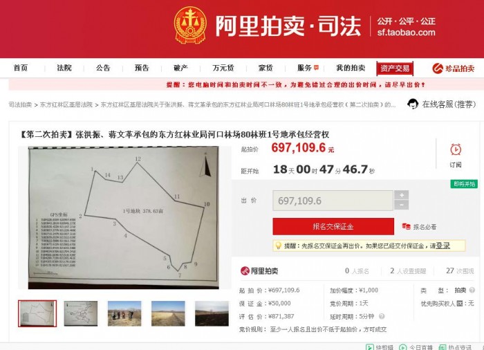The image size is (484, 350).
Task: Click the bid price input field
Action: tap(333, 201)
